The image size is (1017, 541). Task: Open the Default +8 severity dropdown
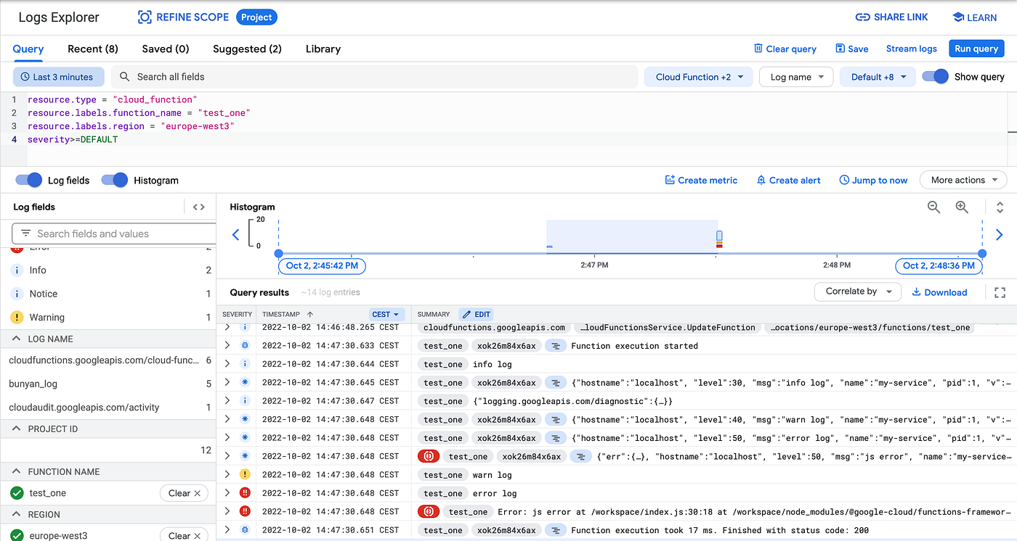(x=878, y=76)
